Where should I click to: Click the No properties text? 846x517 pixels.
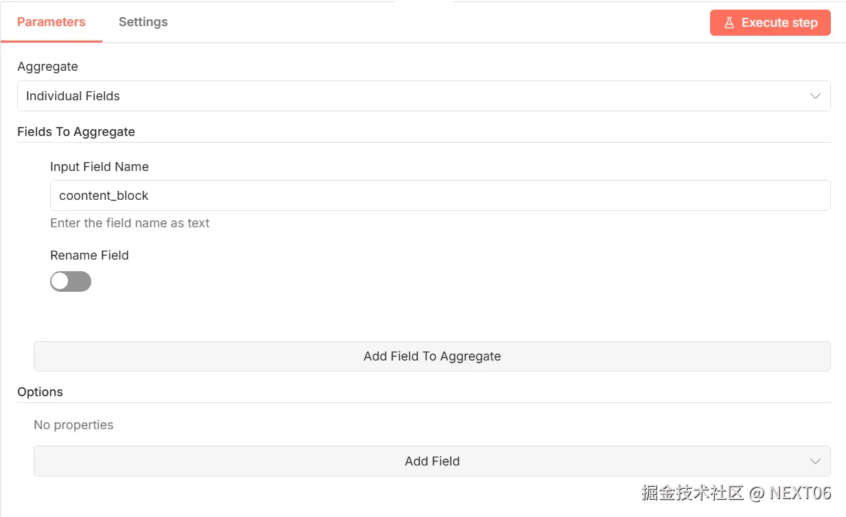click(73, 425)
